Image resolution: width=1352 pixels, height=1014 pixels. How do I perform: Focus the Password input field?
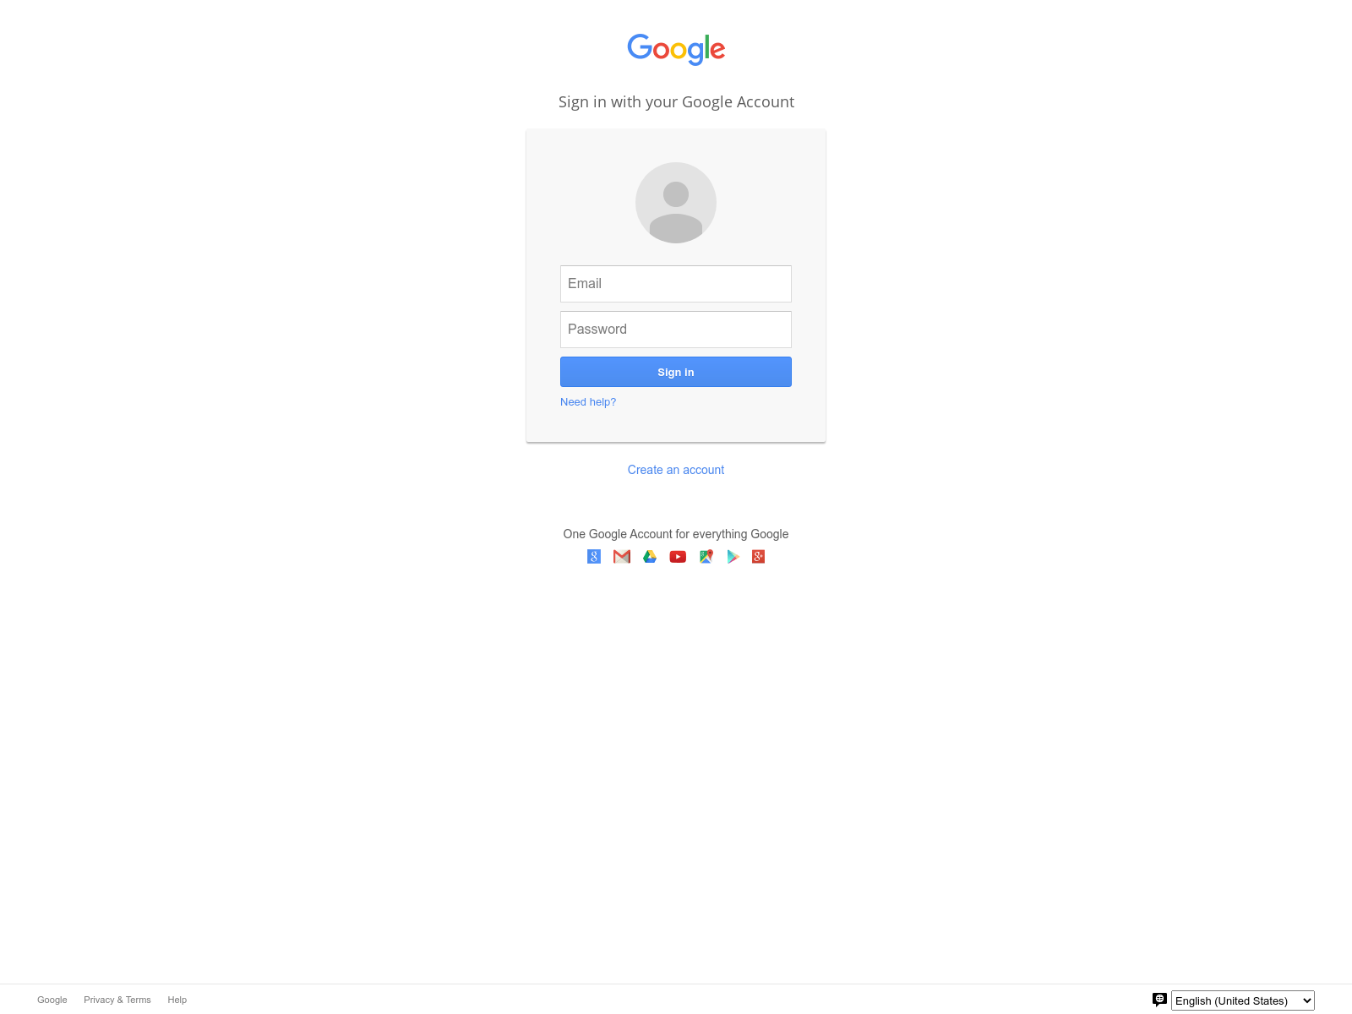(x=676, y=330)
